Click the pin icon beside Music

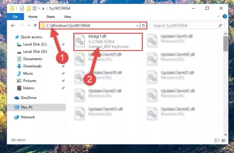click(63, 73)
